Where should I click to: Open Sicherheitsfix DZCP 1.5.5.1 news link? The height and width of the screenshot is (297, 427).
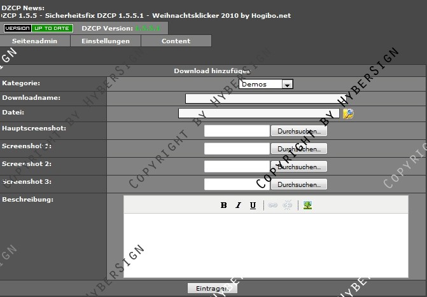[x=94, y=15]
